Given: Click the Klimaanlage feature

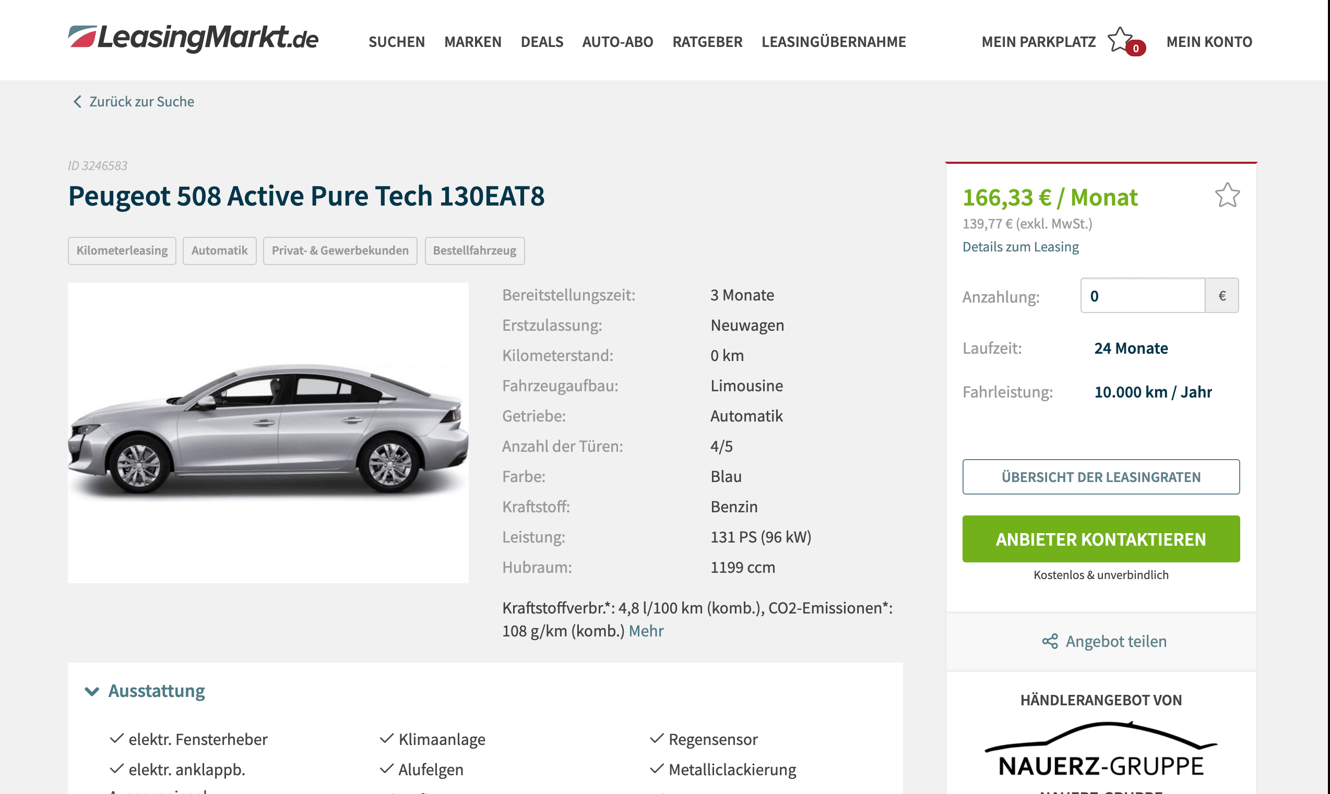Looking at the screenshot, I should point(442,739).
